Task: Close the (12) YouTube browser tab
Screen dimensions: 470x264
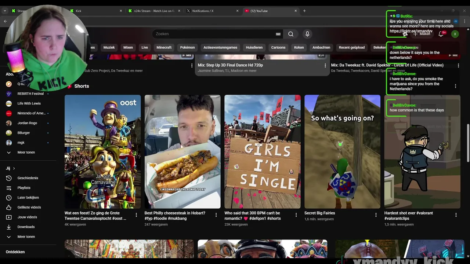Action: click(x=296, y=11)
